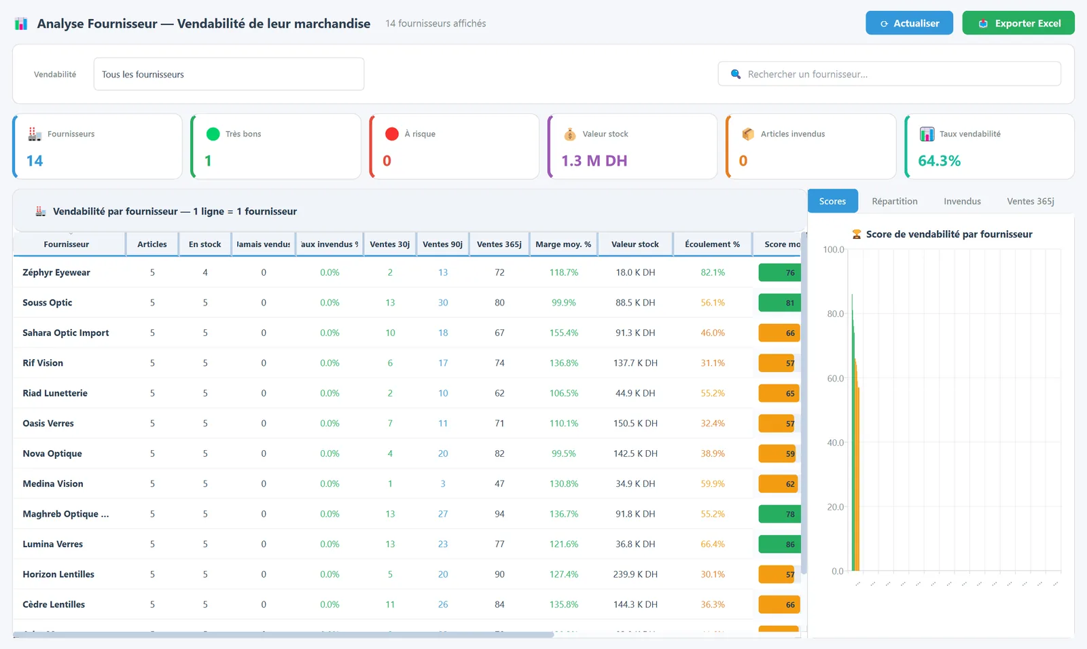Click the table's horizontal scrollbar

click(283, 635)
